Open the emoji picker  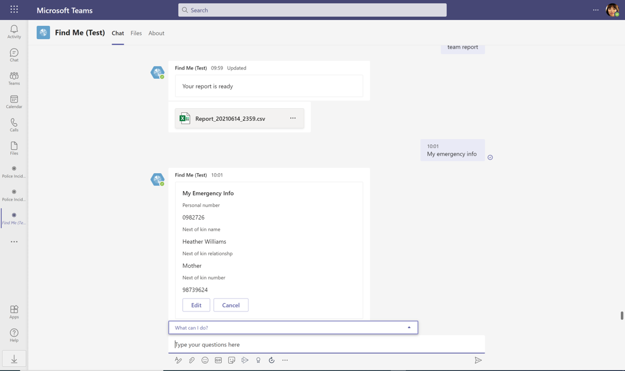[x=205, y=360]
